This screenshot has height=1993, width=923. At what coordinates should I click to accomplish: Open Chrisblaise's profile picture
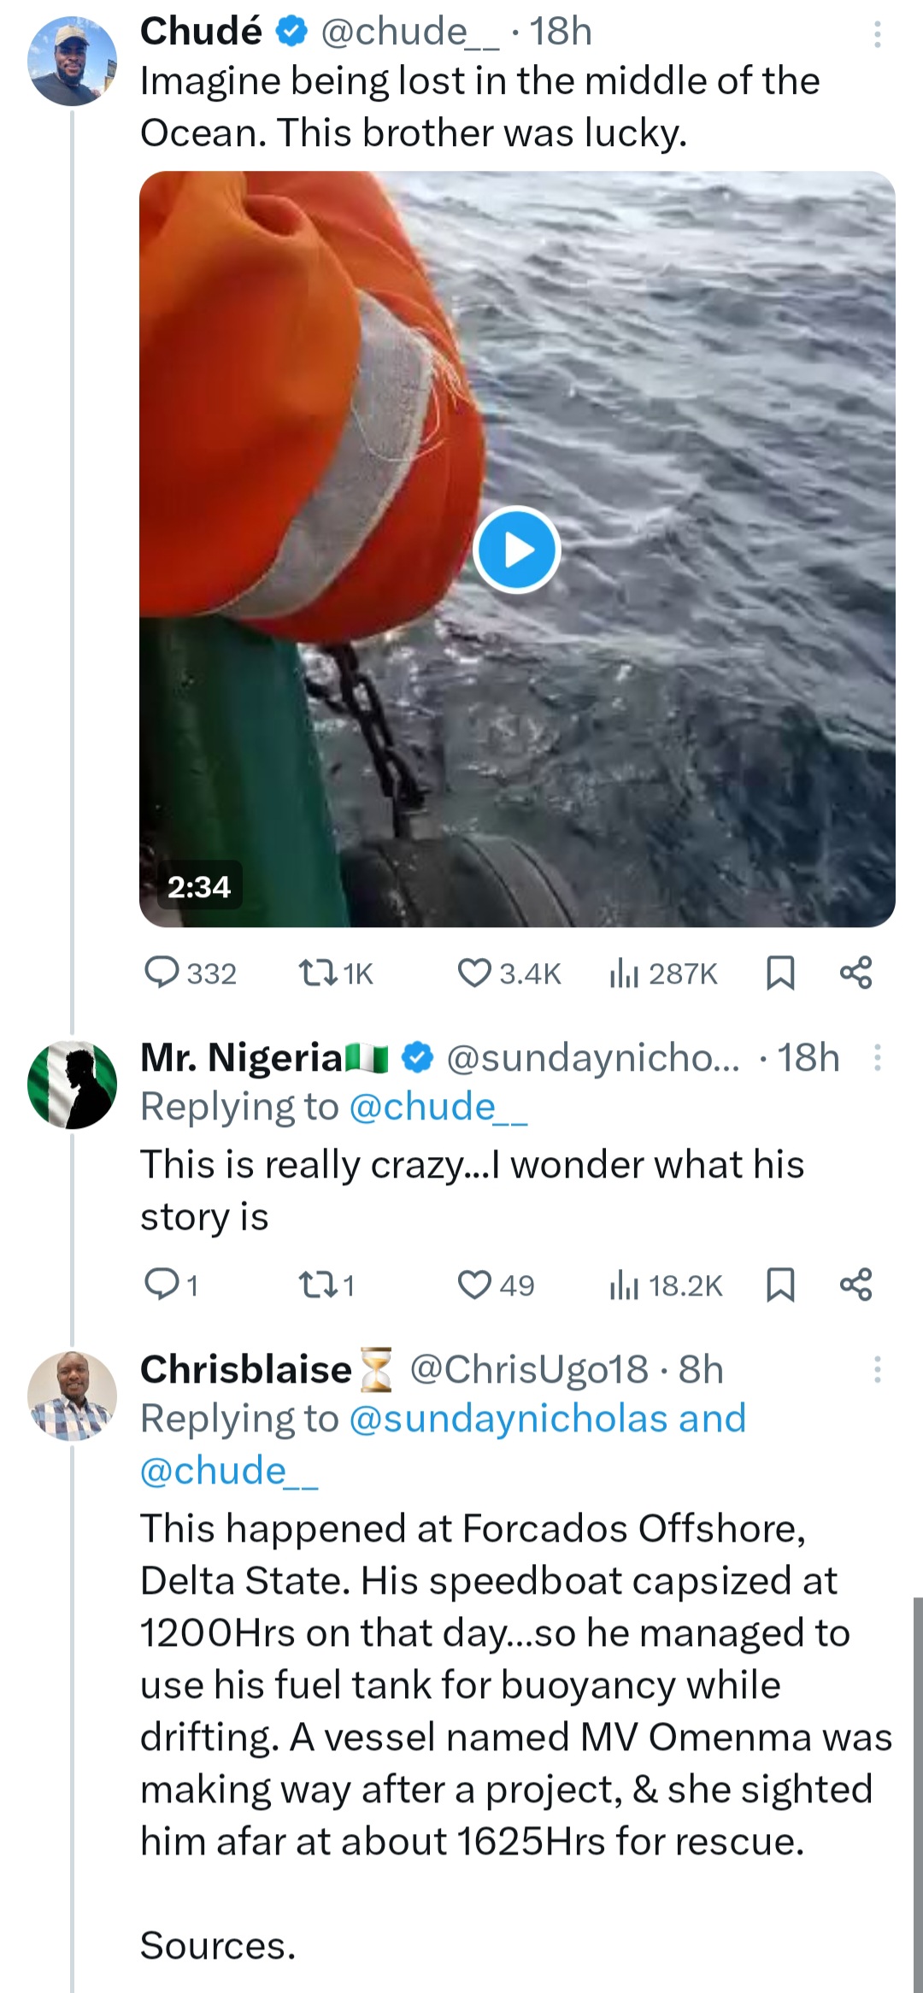click(73, 1396)
